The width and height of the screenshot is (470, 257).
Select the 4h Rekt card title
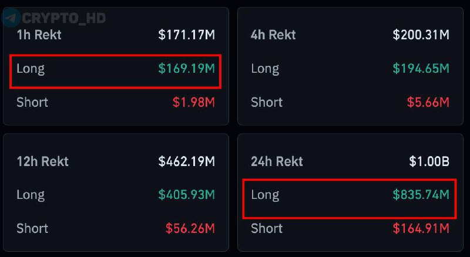coord(274,35)
